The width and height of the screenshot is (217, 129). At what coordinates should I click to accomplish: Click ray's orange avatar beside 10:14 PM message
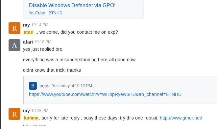pos(14,28)
